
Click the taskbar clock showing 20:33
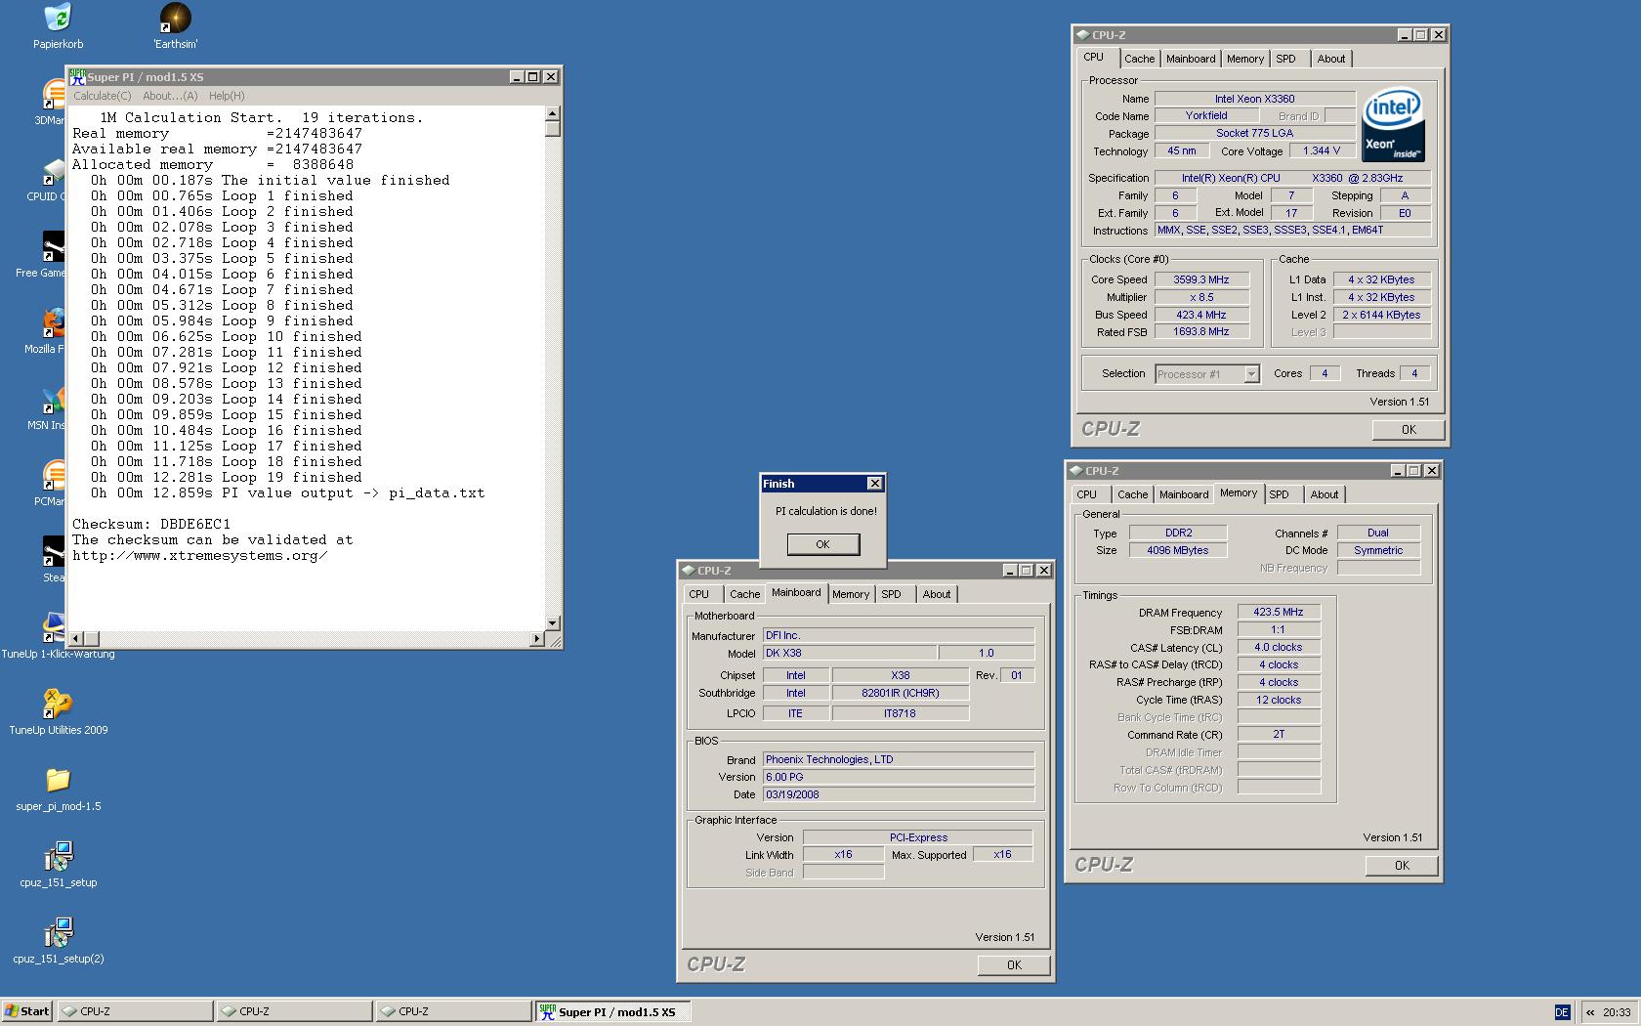pyautogui.click(x=1616, y=1012)
